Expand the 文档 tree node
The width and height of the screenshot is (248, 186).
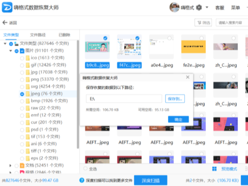10,165
